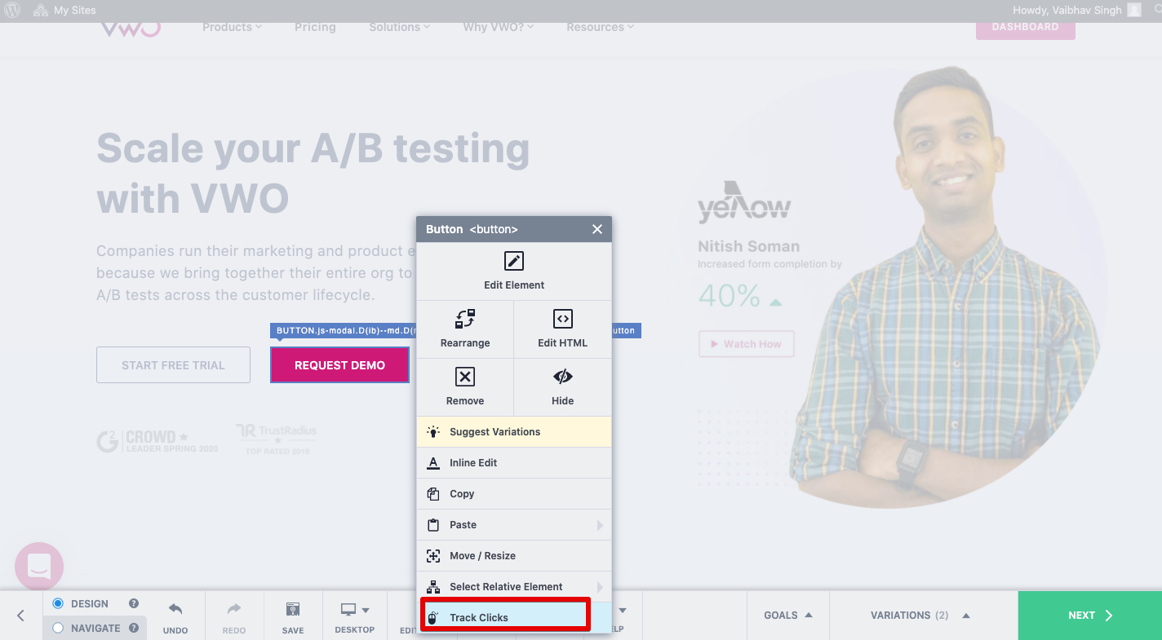The width and height of the screenshot is (1162, 640).
Task: Click the yellow company logo
Action: (x=744, y=201)
